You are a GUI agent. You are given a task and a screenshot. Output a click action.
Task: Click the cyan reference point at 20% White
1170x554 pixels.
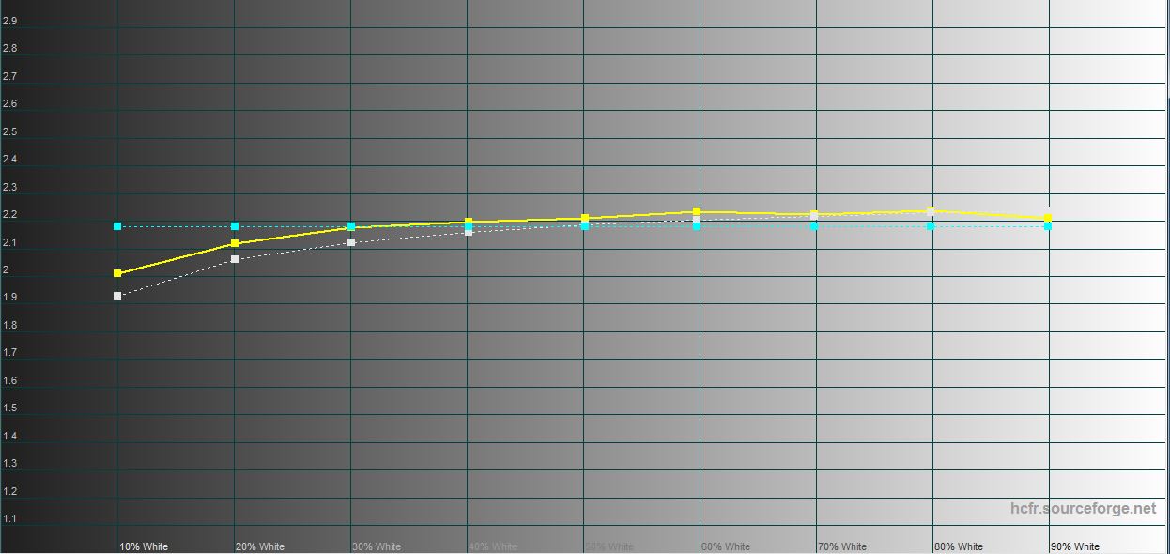click(235, 226)
